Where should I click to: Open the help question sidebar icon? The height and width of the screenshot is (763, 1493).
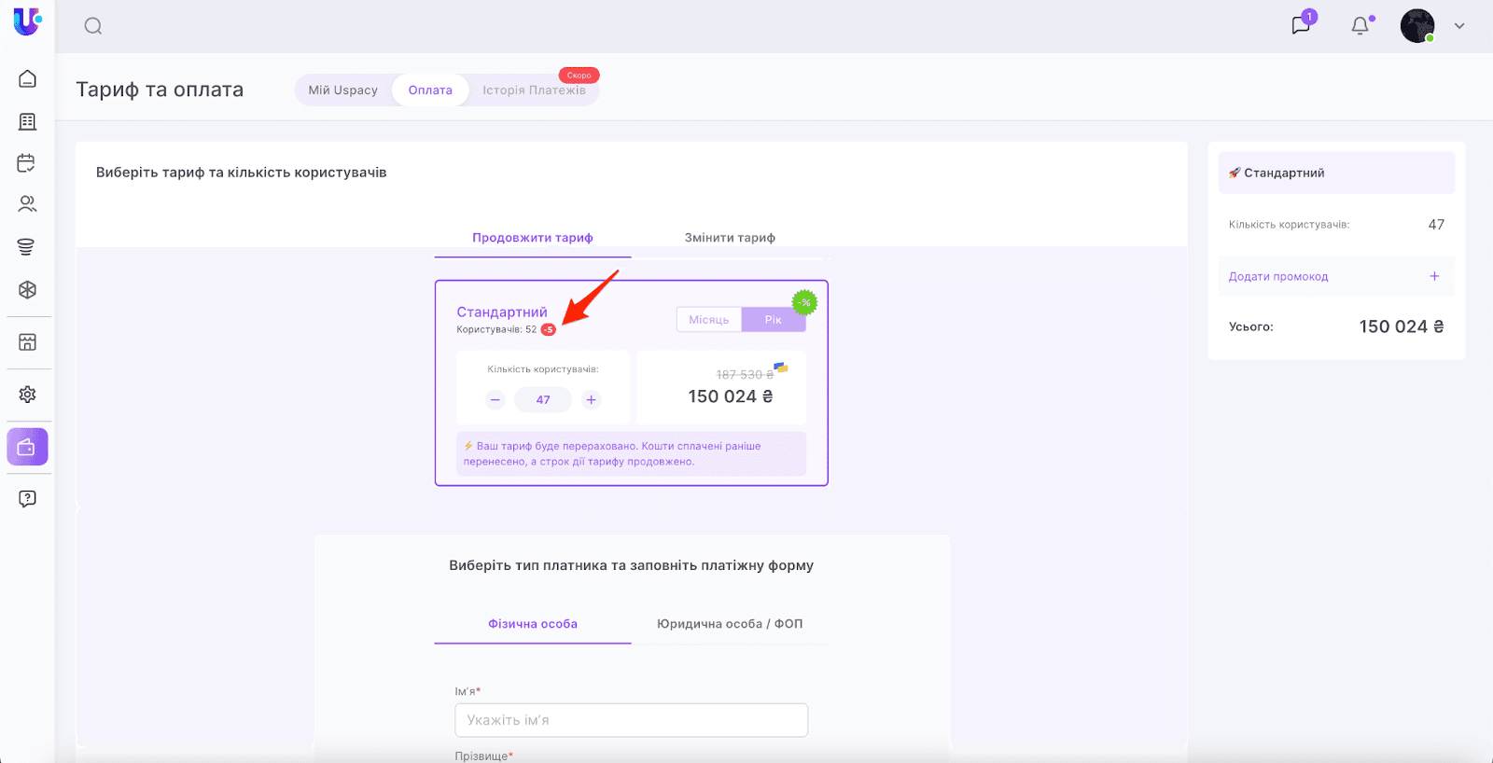click(27, 499)
